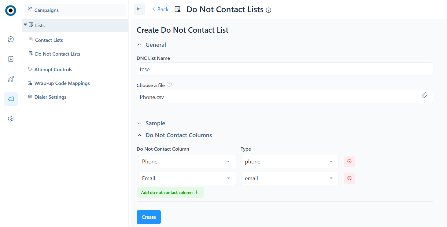Click into the DNC List Name field
This screenshot has width=447, height=227.
tap(284, 69)
